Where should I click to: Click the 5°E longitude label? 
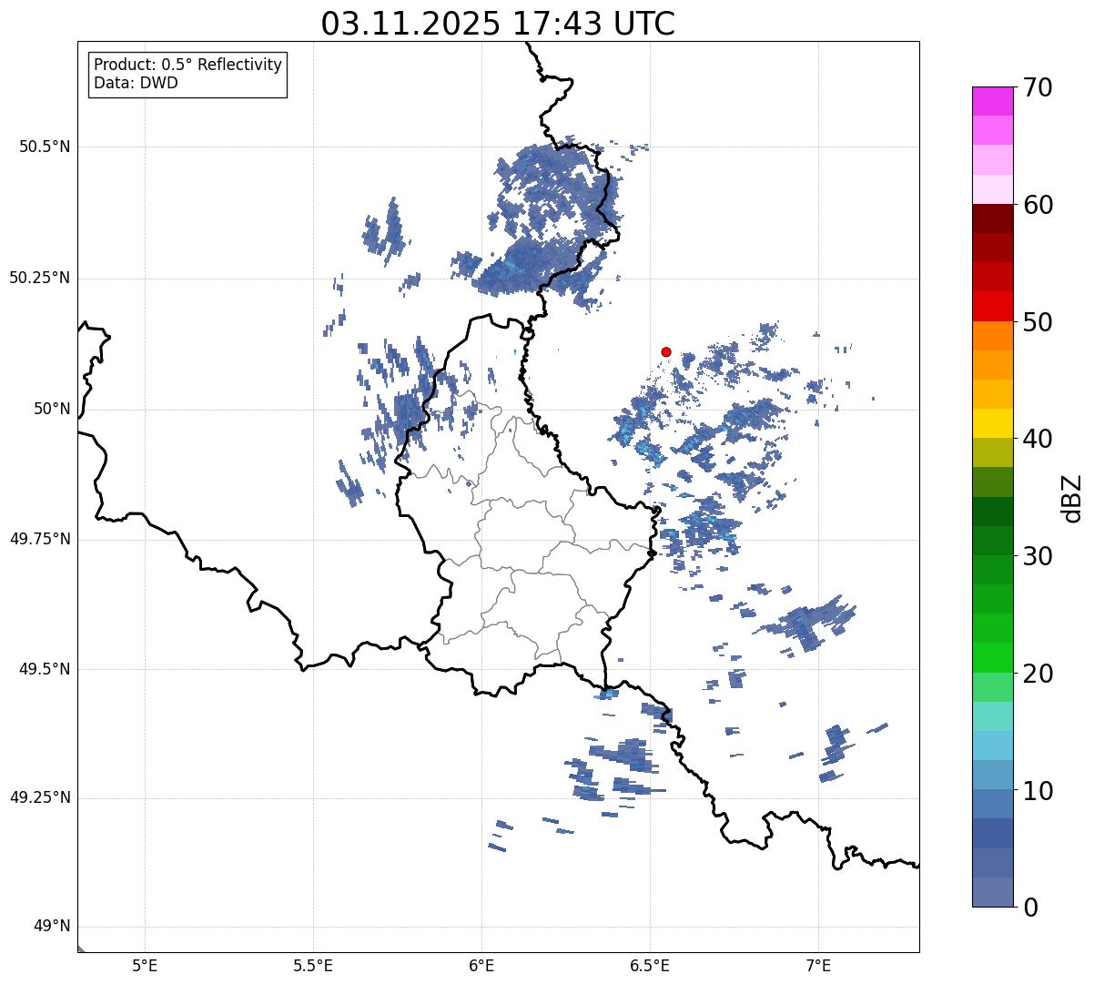click(x=145, y=966)
